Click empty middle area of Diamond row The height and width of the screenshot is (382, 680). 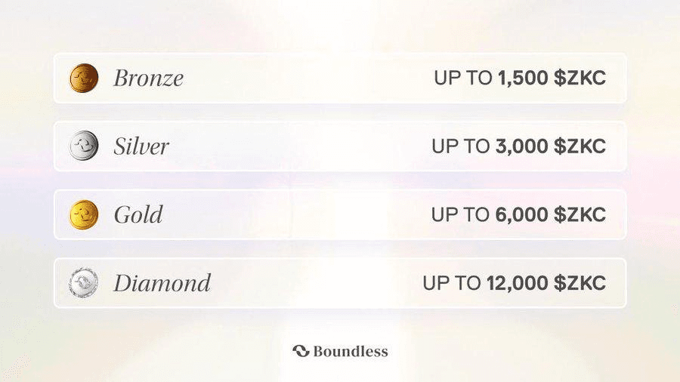point(317,283)
